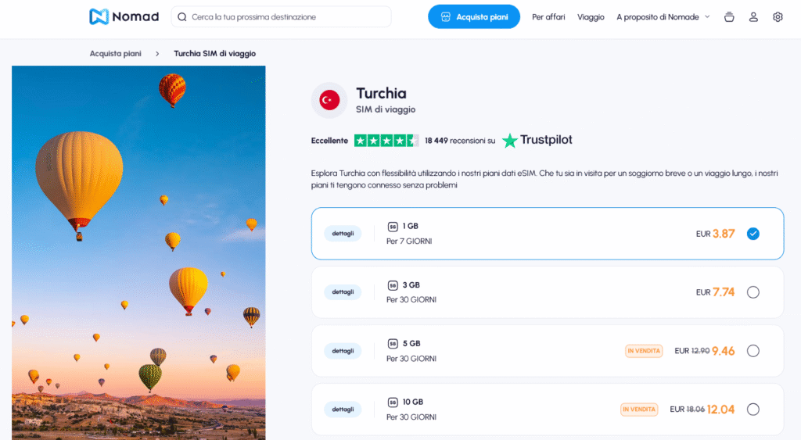Click the Nomad logo in the header
The image size is (801, 440).
pyautogui.click(x=124, y=16)
